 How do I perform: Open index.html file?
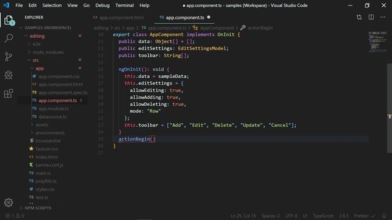pos(47,157)
